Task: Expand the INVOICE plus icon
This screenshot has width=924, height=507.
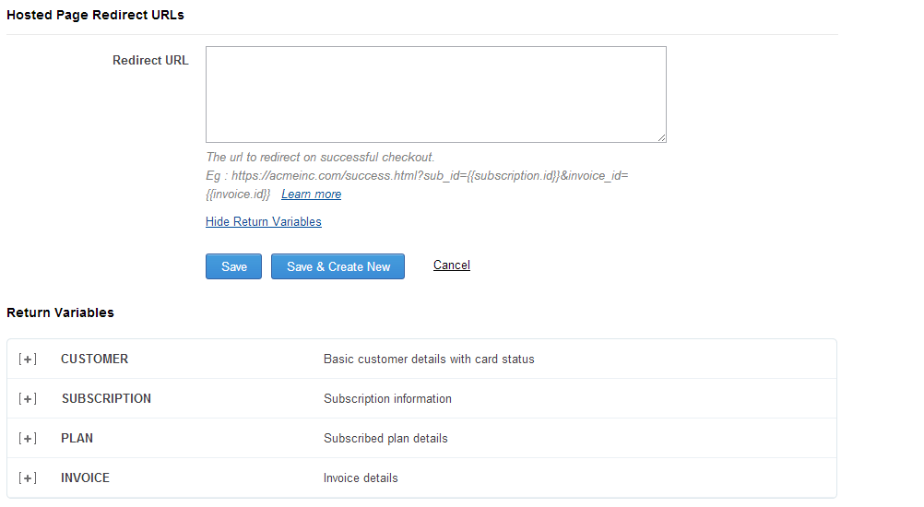Action: point(28,478)
